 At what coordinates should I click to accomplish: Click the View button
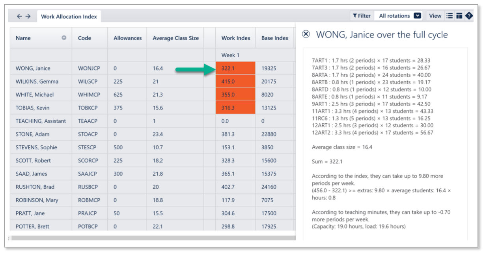(x=435, y=16)
